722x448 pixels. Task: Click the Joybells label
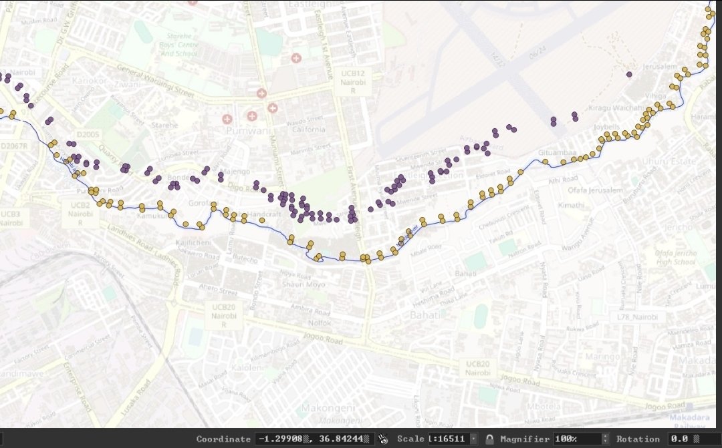(607, 126)
